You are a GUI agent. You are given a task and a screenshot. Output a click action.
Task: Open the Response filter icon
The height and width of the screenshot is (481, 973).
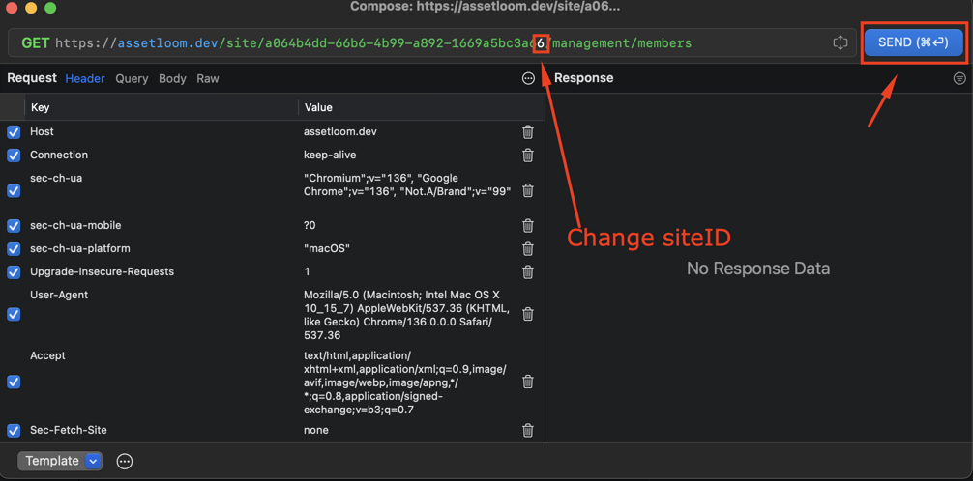pos(960,78)
